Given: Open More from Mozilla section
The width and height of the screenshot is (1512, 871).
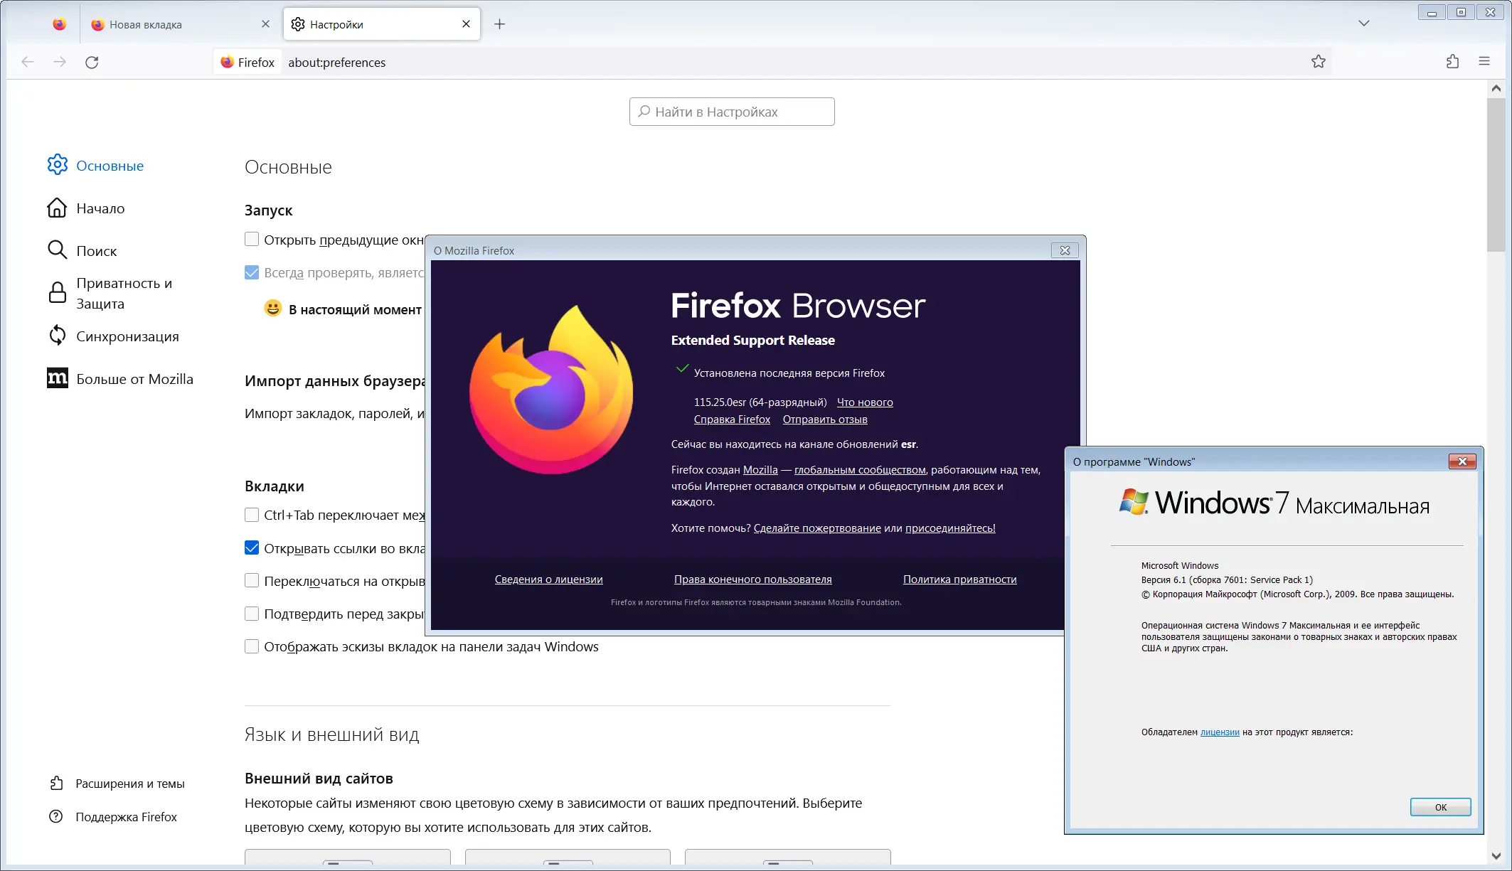Looking at the screenshot, I should pyautogui.click(x=134, y=379).
